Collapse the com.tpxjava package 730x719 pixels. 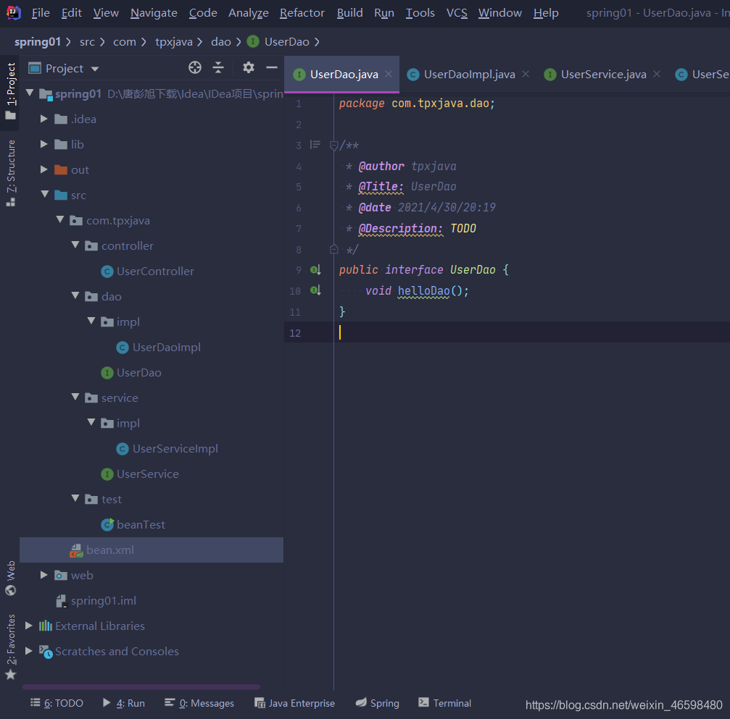coord(60,219)
